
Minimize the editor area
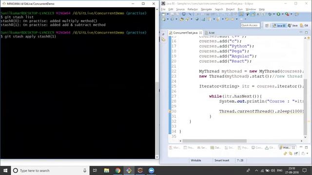pyautogui.click(x=301, y=32)
